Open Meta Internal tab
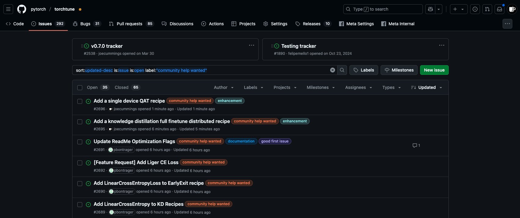520x218 pixels. 398,24
